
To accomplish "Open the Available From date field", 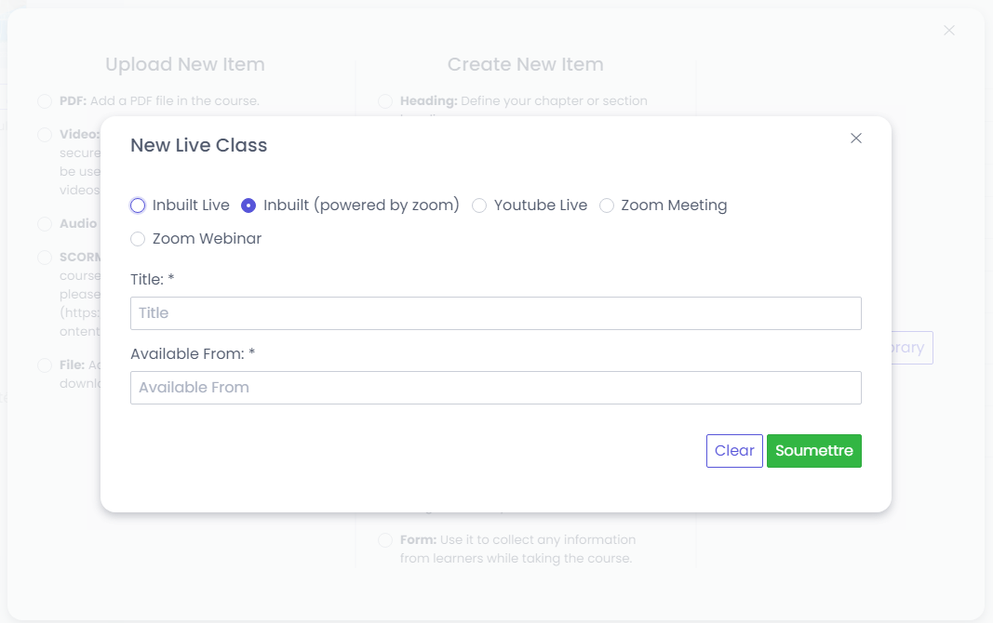I will tap(495, 388).
